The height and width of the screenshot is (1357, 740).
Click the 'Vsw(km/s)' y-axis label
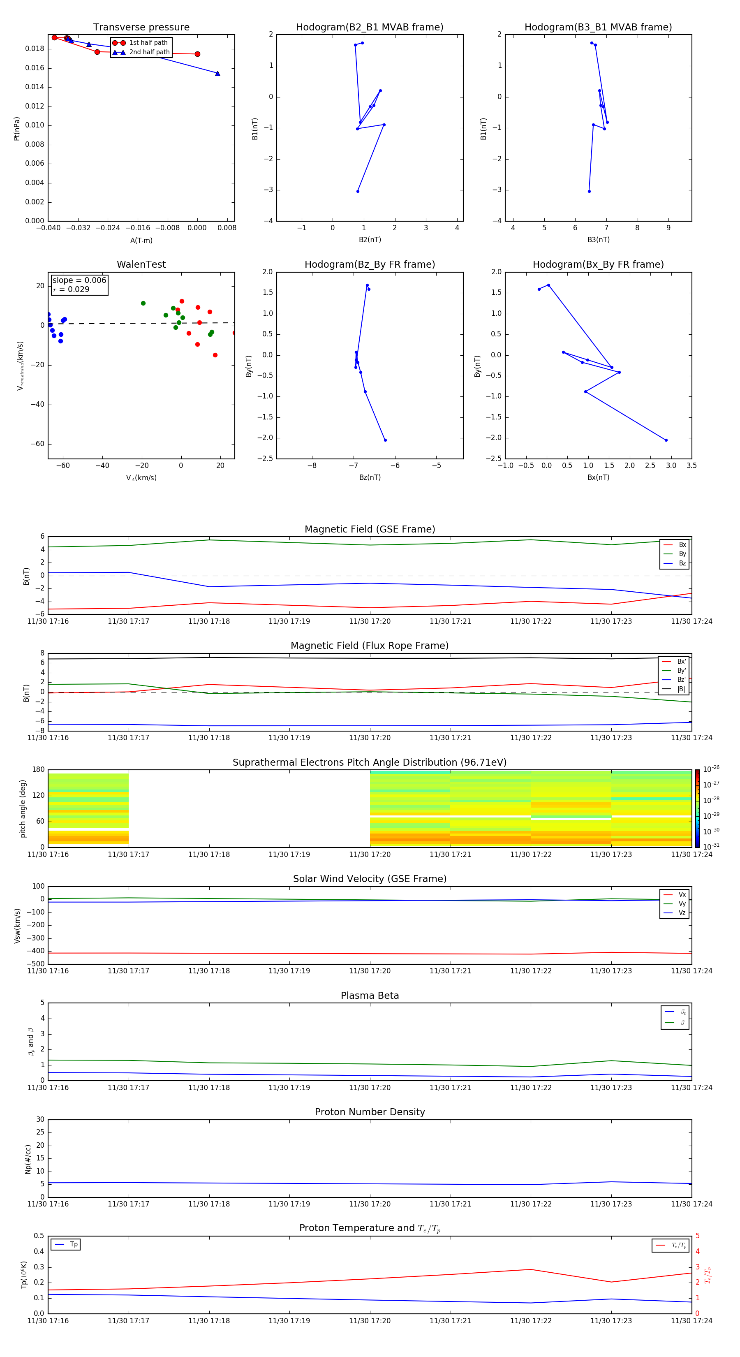(x=17, y=926)
